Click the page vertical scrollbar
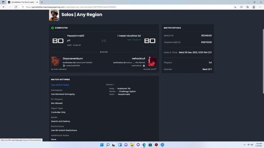264x148 pixels. (263, 61)
